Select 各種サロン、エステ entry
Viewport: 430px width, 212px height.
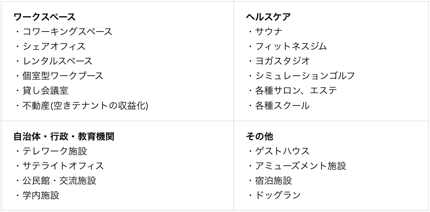tap(295, 90)
